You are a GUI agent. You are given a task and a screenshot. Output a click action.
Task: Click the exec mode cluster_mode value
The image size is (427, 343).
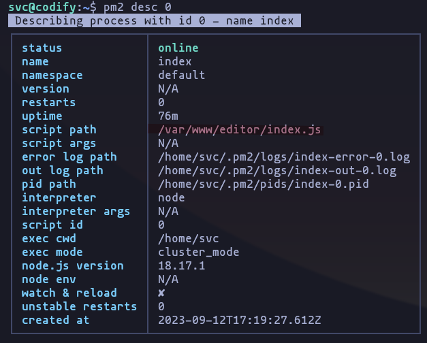(x=199, y=252)
